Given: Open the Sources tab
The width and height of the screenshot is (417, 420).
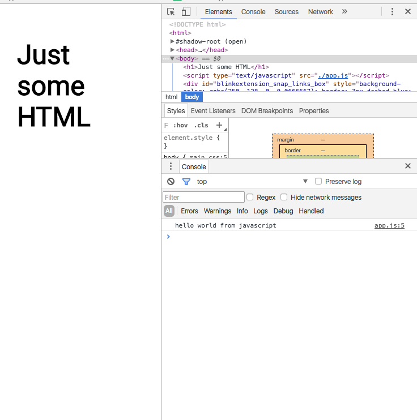Looking at the screenshot, I should (286, 12).
